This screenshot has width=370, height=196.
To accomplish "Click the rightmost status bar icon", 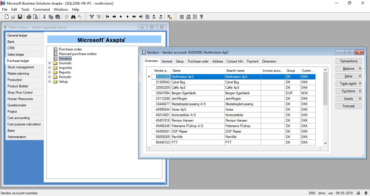I will 366,193.
